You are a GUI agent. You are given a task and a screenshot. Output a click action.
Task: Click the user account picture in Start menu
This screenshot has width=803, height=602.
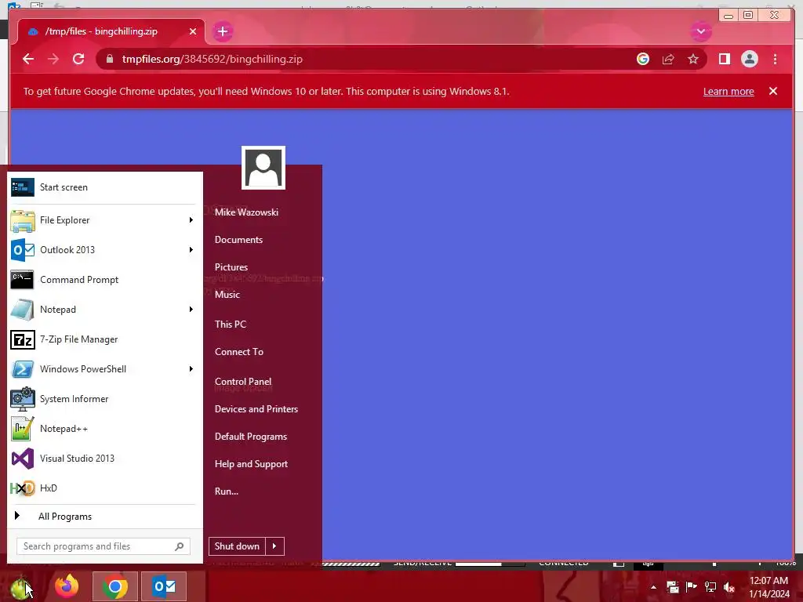click(x=263, y=168)
